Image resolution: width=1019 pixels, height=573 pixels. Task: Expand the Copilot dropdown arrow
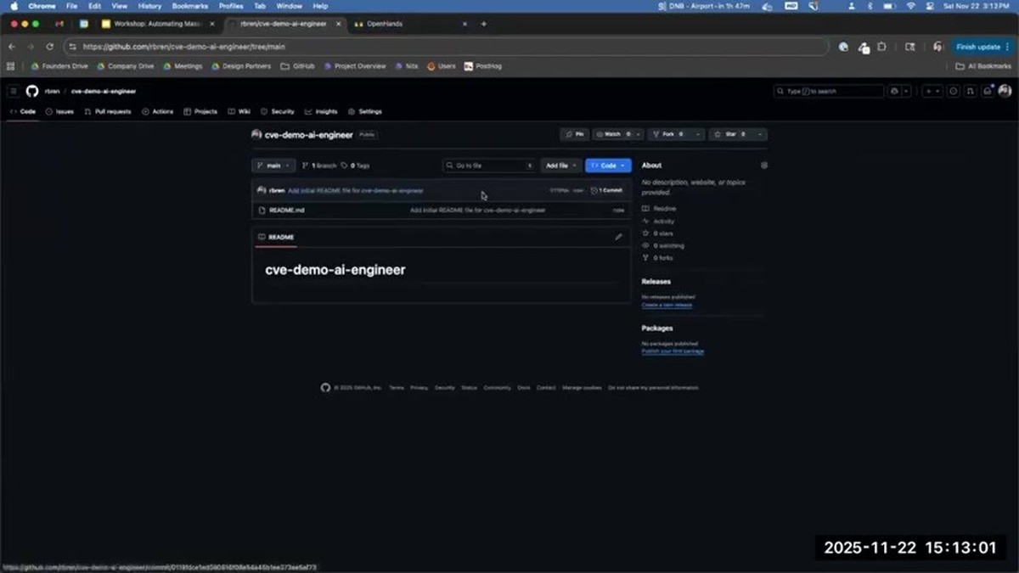coord(906,91)
